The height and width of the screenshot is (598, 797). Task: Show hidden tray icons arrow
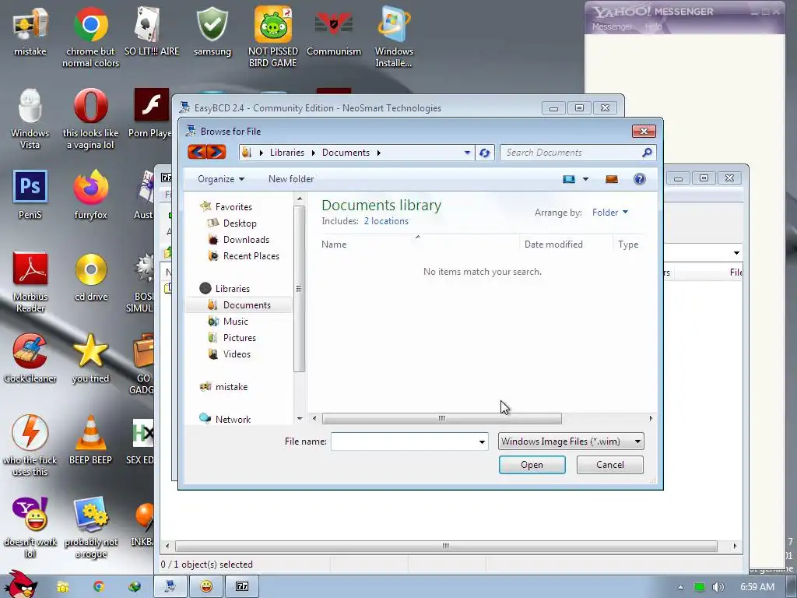[680, 587]
